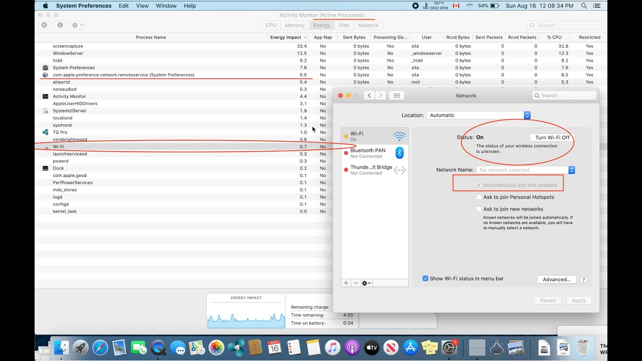Open News app in the Dock

click(x=391, y=347)
